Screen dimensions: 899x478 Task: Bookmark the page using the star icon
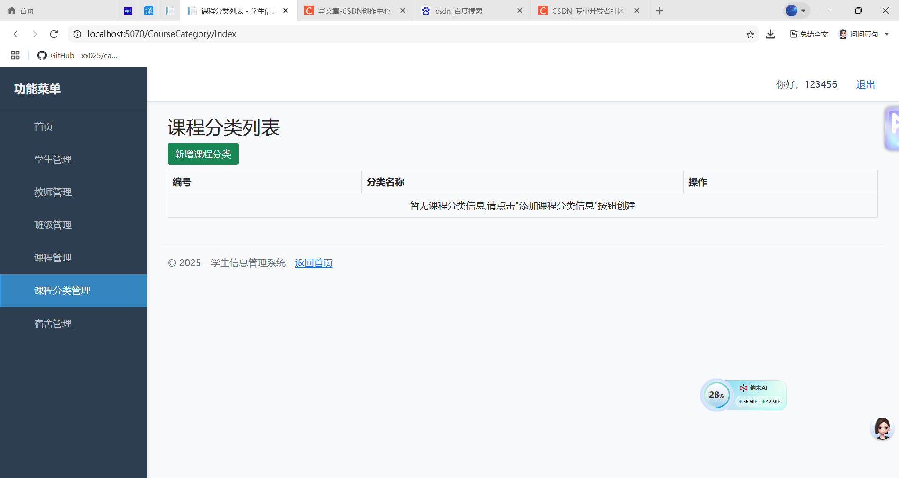coord(750,34)
